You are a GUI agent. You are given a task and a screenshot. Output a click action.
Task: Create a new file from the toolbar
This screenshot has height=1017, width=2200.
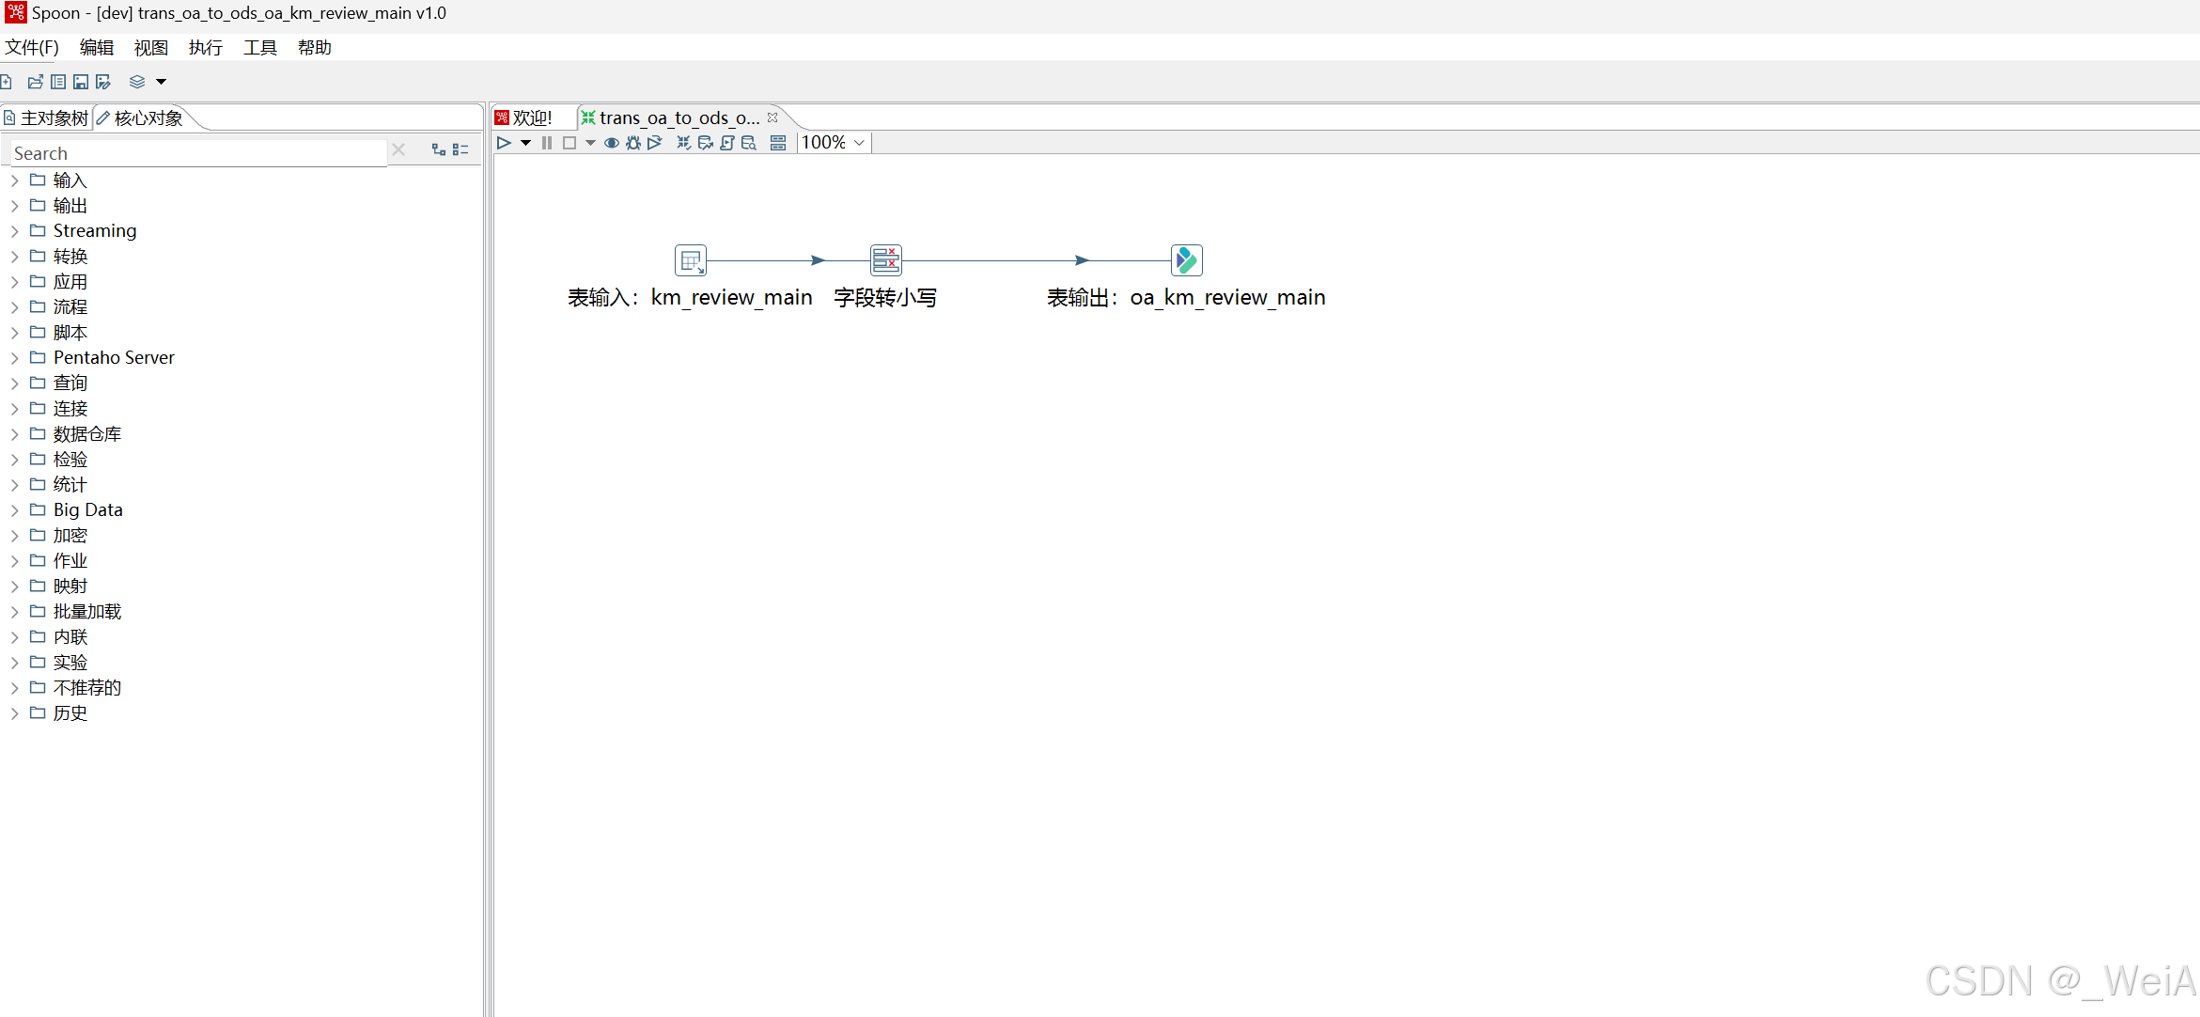8,82
